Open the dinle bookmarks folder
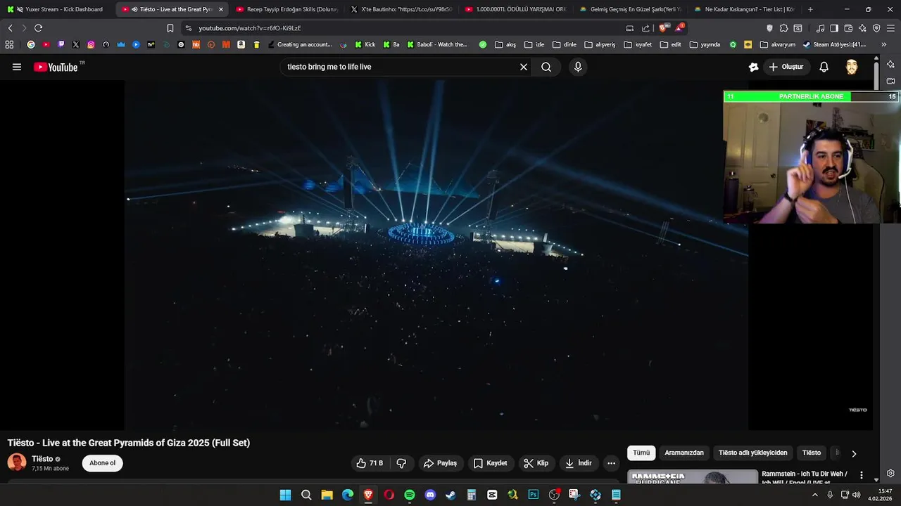The image size is (901, 506). click(x=565, y=44)
